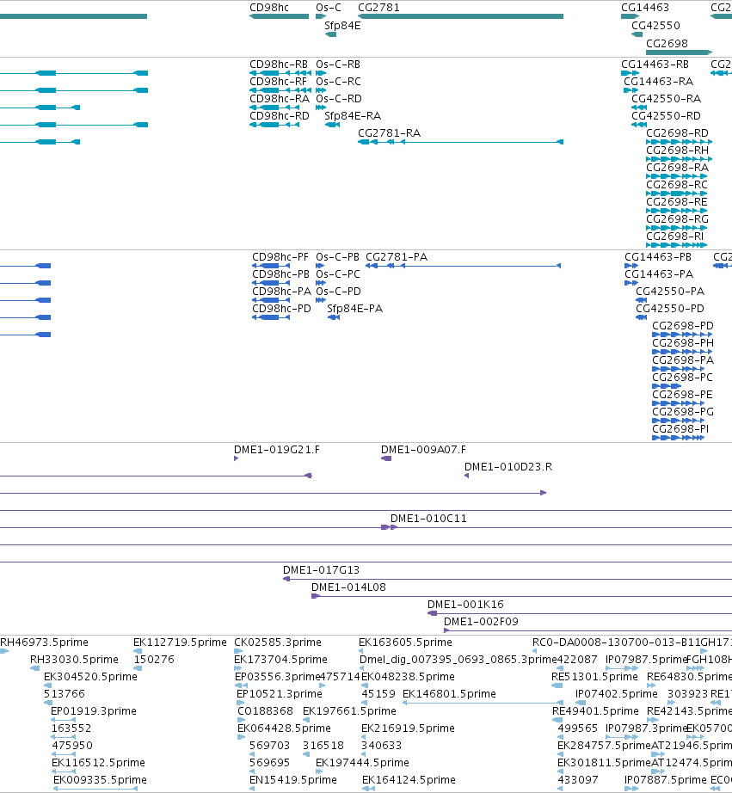This screenshot has height=793, width=732.
Task: Click EST EK146801.5prime
Action: click(449, 694)
